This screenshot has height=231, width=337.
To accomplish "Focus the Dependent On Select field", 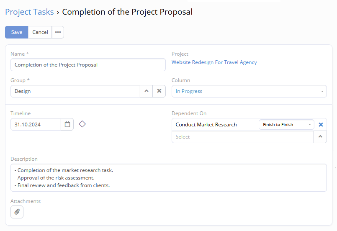I will [243, 137].
